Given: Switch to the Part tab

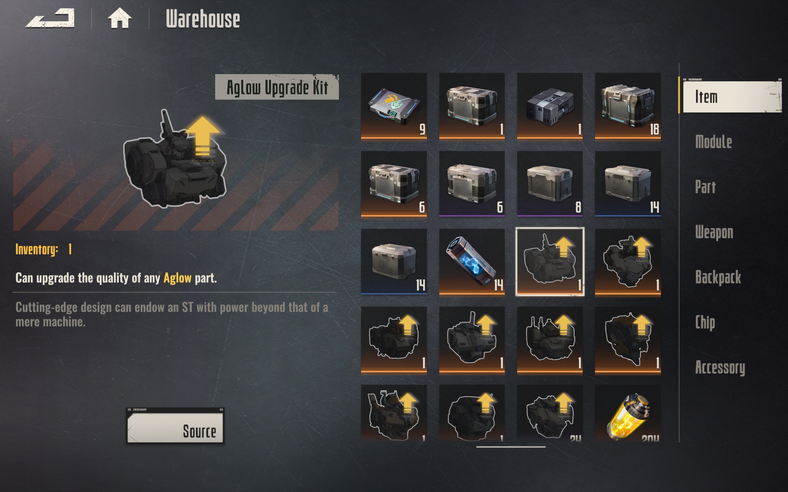Looking at the screenshot, I should coord(705,187).
